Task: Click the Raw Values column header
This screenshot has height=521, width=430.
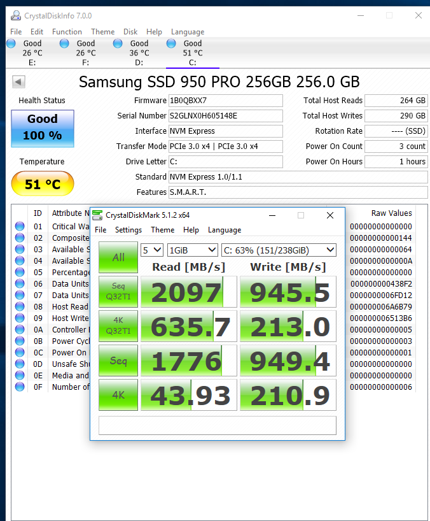Action: [391, 213]
